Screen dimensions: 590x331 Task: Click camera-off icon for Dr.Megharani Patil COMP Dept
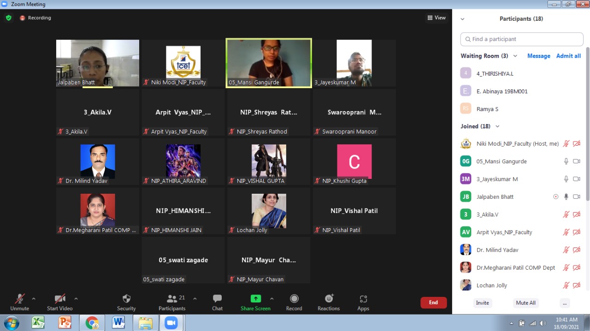[x=576, y=267]
